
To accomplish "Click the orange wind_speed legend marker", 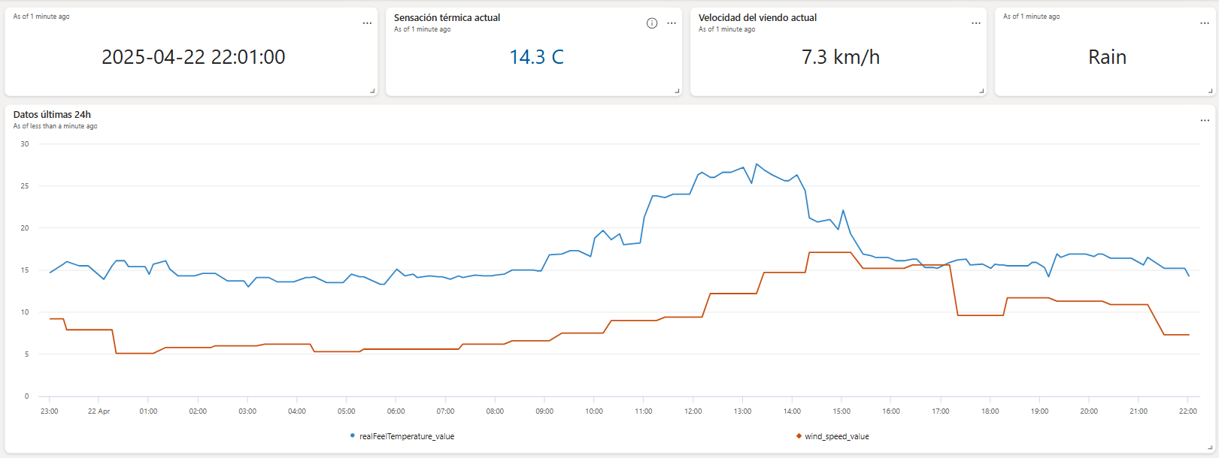I will click(799, 435).
